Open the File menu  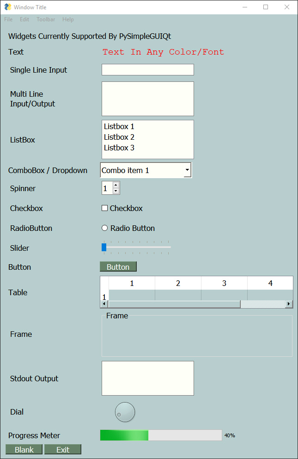point(8,19)
